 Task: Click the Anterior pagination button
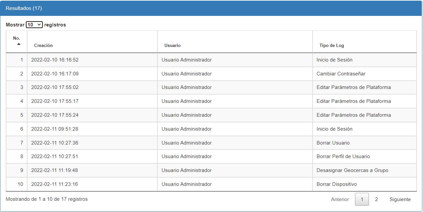tap(340, 199)
